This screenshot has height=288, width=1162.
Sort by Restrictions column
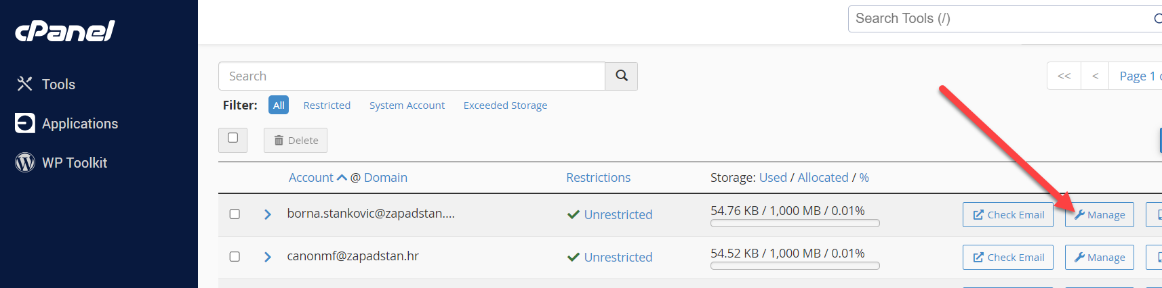pos(598,177)
